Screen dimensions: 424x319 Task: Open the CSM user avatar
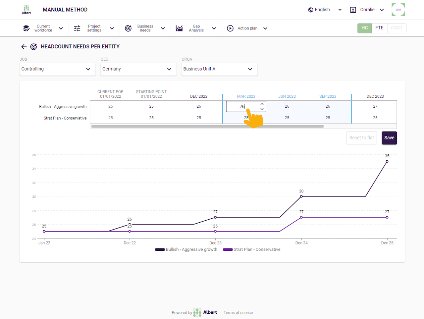tap(398, 10)
